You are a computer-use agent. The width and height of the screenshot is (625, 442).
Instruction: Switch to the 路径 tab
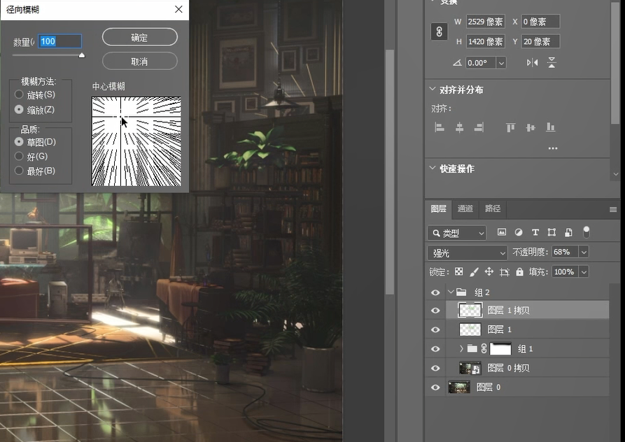[493, 208]
